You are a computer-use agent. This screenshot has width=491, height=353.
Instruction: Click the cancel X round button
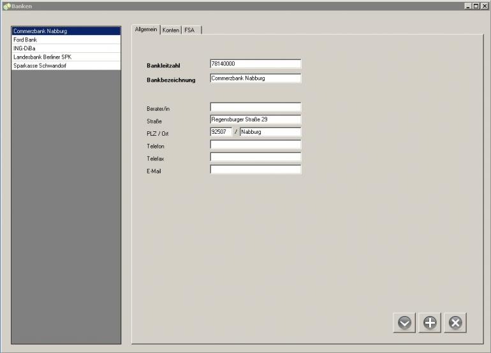(x=455, y=322)
